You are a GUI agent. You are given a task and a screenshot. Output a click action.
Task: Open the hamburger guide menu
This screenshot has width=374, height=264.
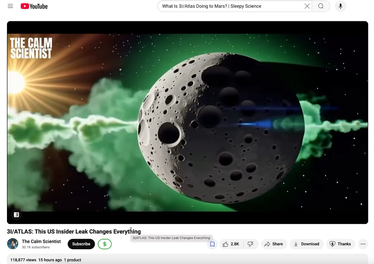10,6
